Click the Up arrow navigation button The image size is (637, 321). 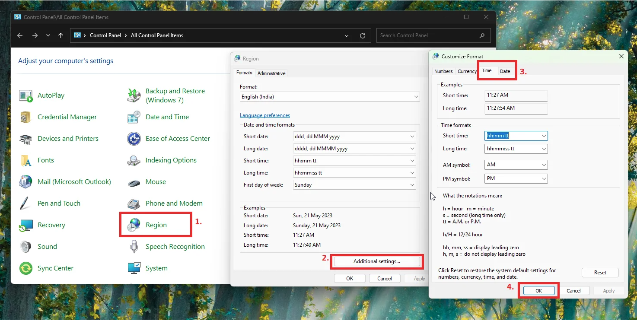(61, 35)
